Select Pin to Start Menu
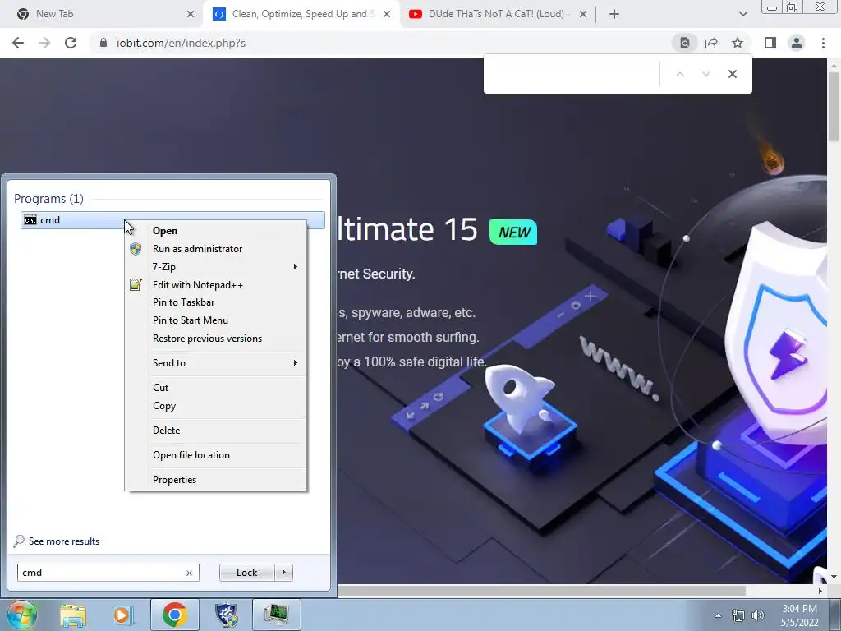 pos(191,320)
